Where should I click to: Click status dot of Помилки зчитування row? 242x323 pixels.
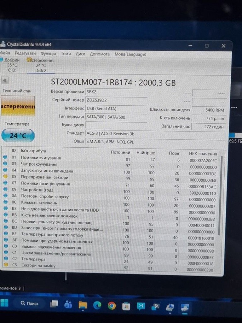pyautogui.click(x=5, y=157)
